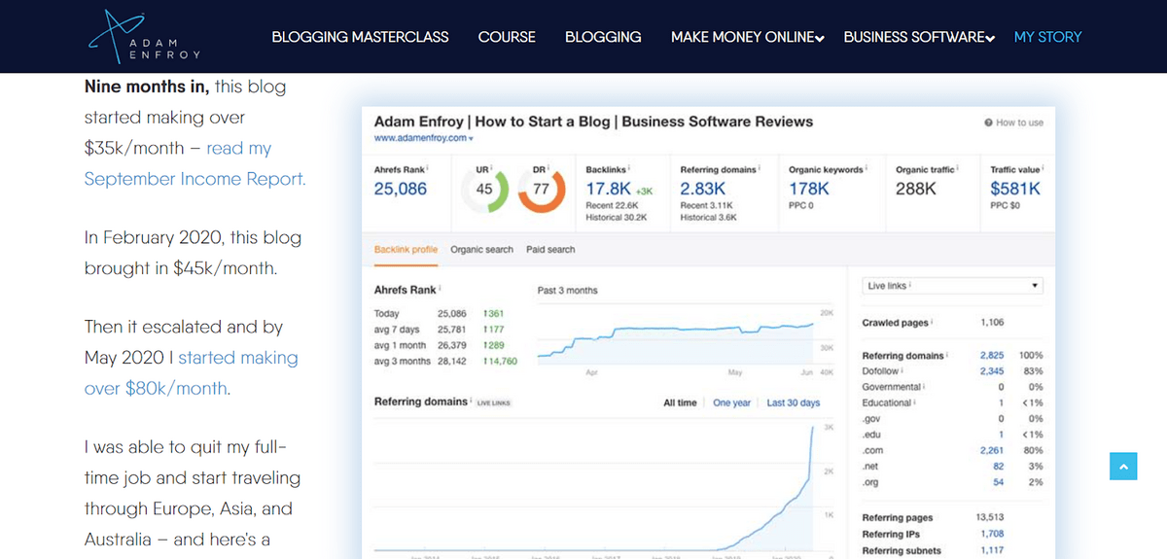Click the 2,345 Dofollow count
This screenshot has width=1167, height=559.
(x=992, y=371)
